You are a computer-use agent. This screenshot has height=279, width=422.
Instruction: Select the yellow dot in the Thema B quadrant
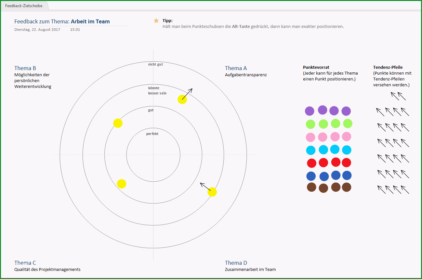point(118,123)
